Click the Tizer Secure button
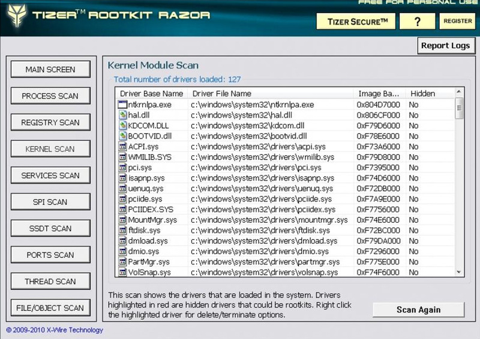Viewport: 480px width, 339px height. click(x=356, y=22)
